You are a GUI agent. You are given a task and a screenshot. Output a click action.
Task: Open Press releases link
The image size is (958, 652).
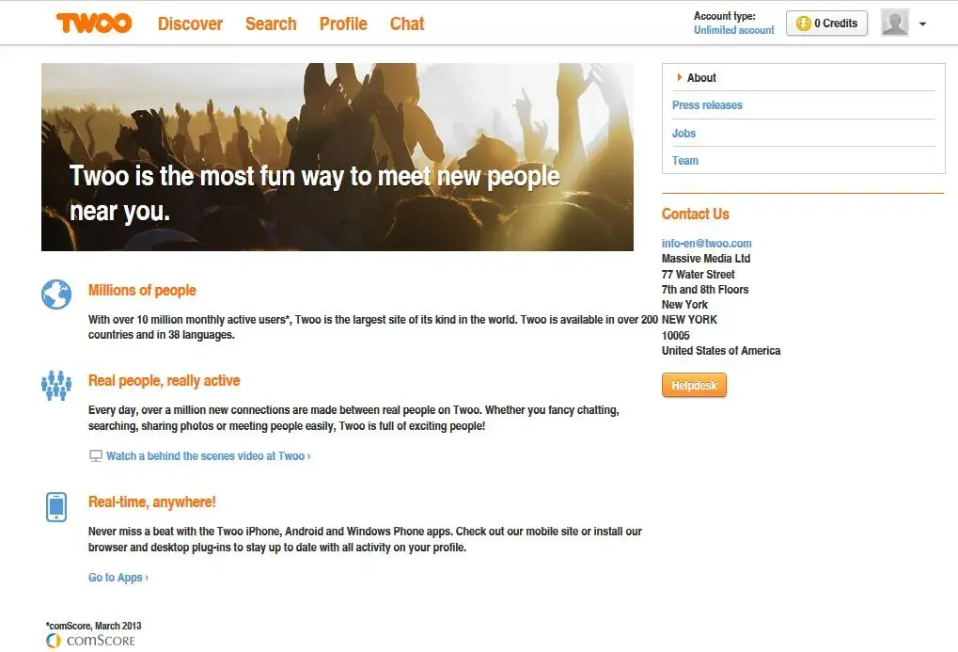click(707, 105)
